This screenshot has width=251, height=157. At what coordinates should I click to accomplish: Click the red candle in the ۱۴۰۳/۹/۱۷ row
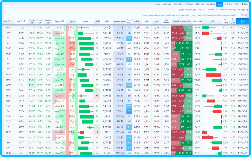coord(214,75)
